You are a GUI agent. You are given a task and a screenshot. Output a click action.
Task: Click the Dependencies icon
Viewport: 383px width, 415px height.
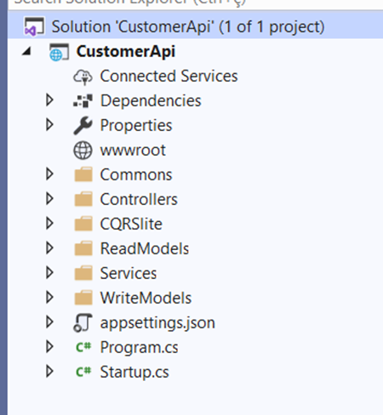pyautogui.click(x=83, y=101)
